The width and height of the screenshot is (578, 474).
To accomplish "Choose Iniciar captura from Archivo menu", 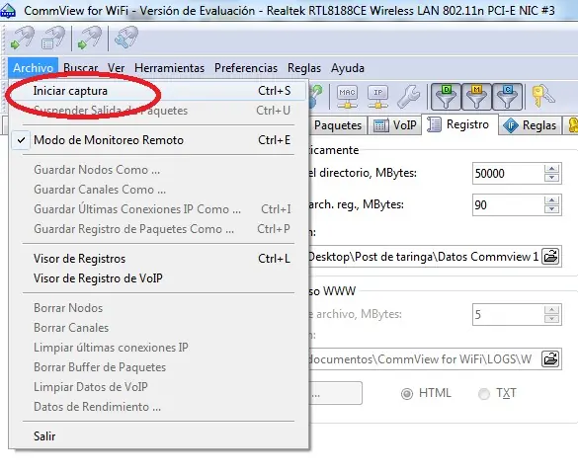I will coord(158,91).
